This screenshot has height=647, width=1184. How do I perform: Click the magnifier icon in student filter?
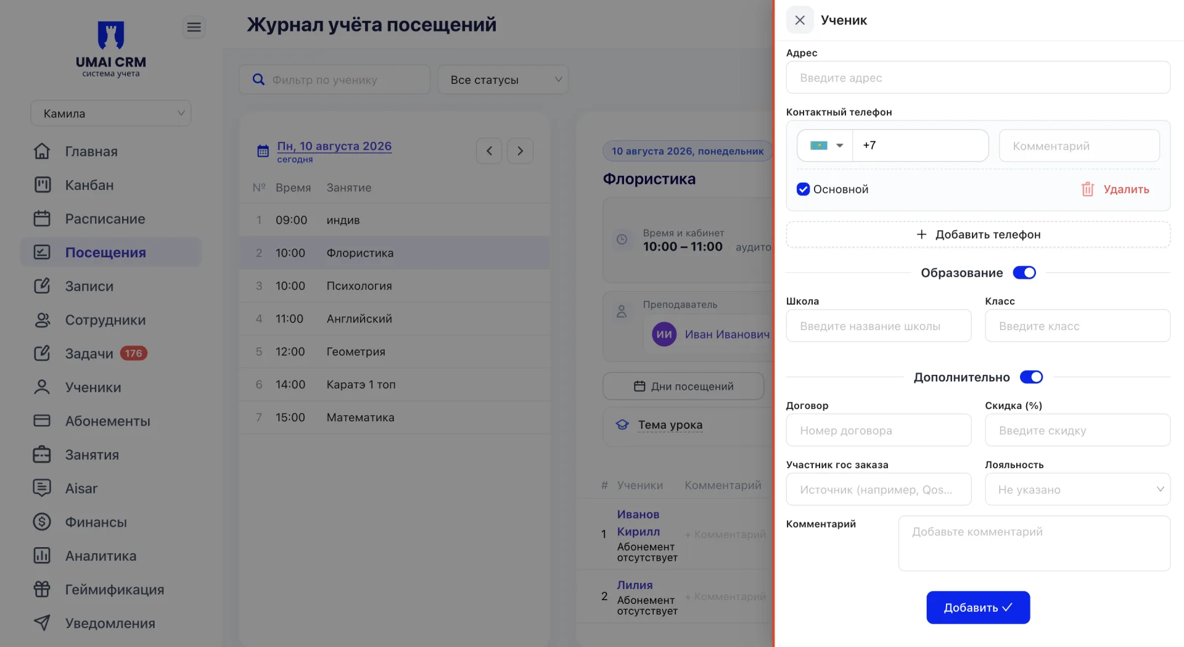259,80
